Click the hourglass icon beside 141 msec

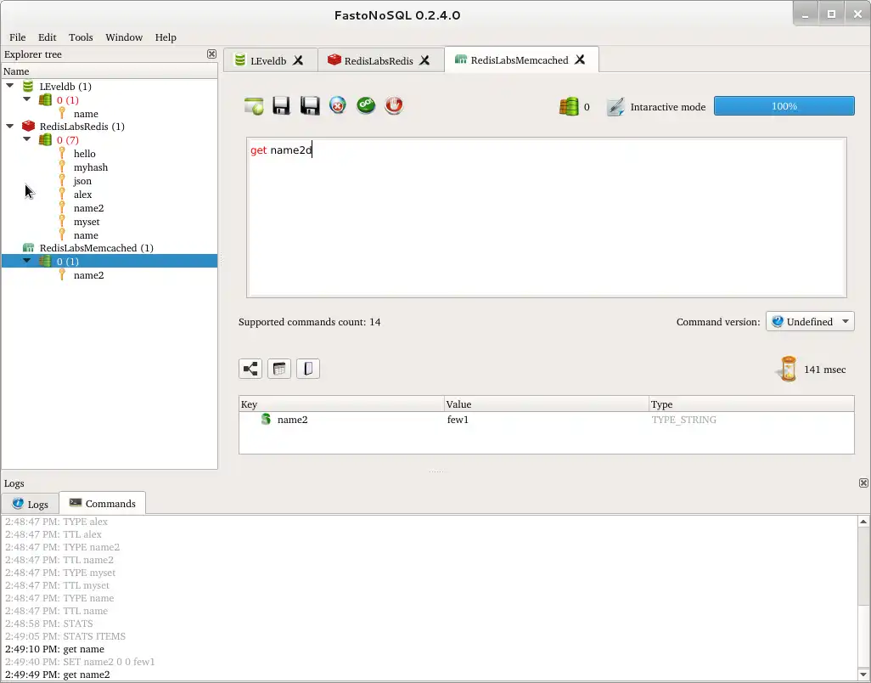coord(788,369)
